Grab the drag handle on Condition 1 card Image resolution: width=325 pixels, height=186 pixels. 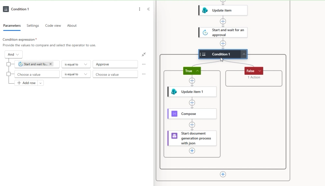[200, 54]
